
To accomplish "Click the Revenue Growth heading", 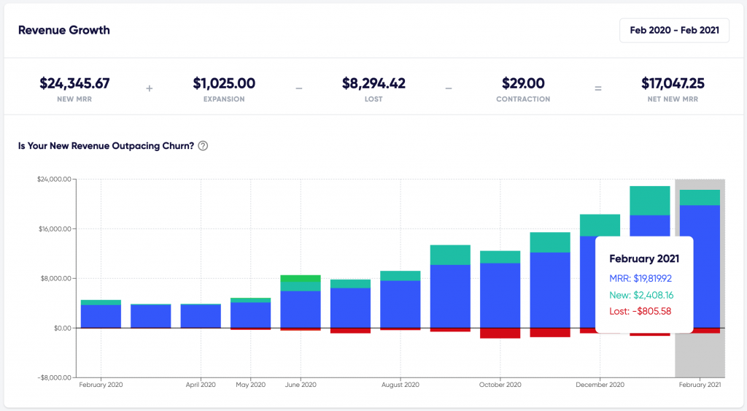I will [64, 30].
